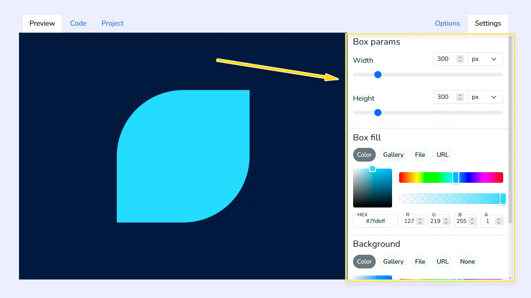The height and width of the screenshot is (298, 531).
Task: Increment the Width value stepper
Action: (460, 57)
